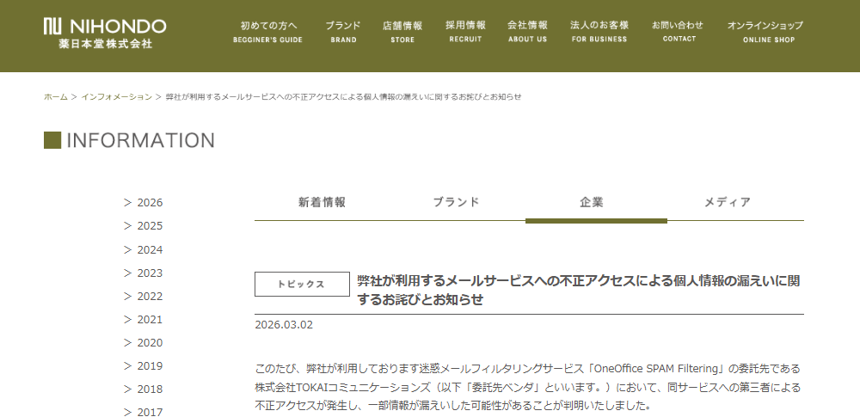Switch to the 新着情報 tab

322,203
